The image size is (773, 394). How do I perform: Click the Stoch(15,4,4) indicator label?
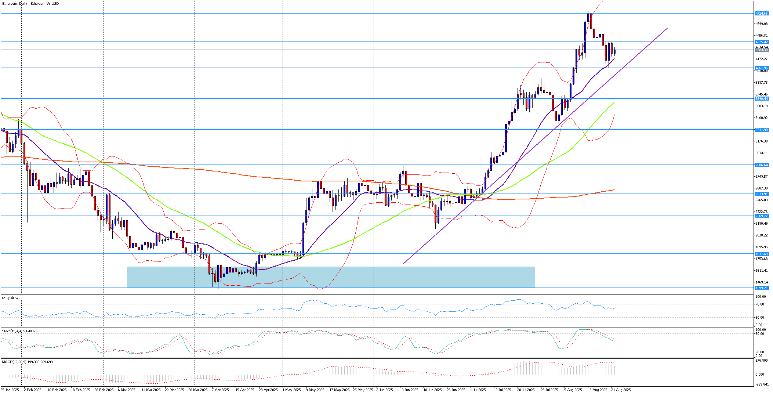click(x=22, y=331)
